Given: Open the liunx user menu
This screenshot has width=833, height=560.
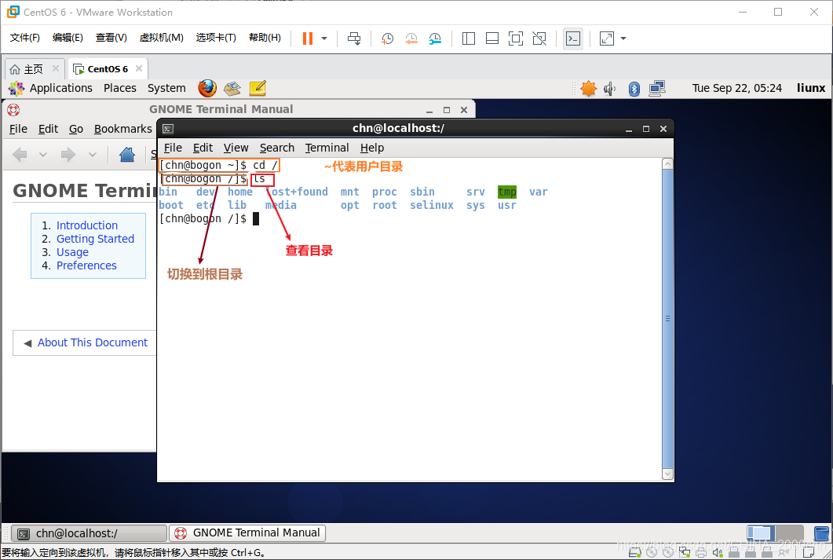Looking at the screenshot, I should coord(811,88).
